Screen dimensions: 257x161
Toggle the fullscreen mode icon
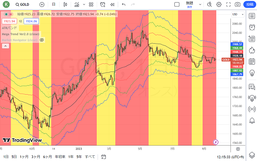228,4
